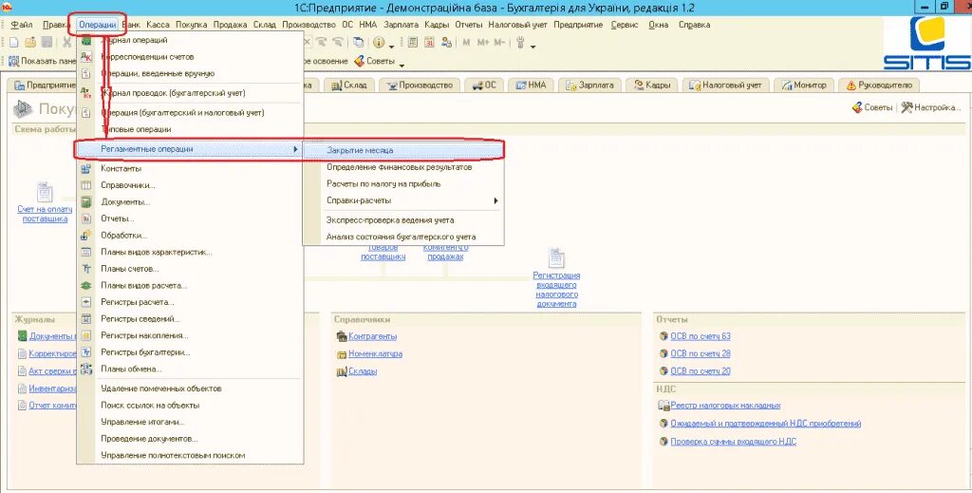972x493 pixels.
Task: Open the Номенклатура link
Action: (x=375, y=354)
